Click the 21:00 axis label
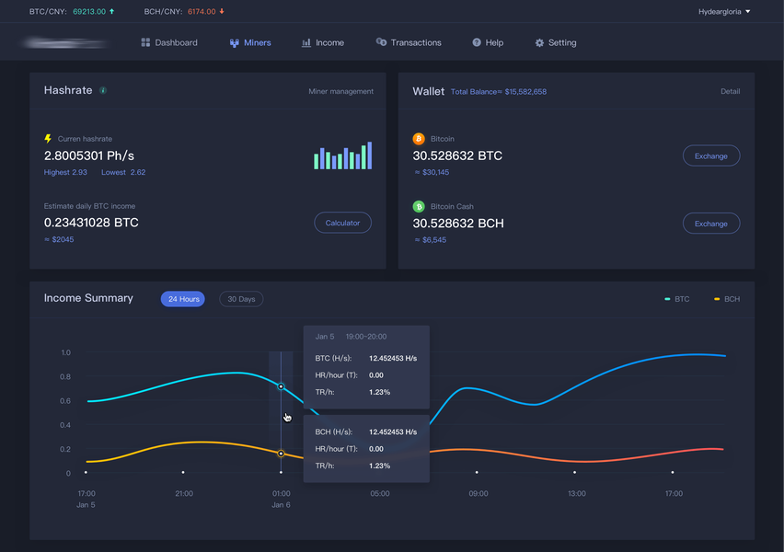The width and height of the screenshot is (784, 552). [x=184, y=493]
